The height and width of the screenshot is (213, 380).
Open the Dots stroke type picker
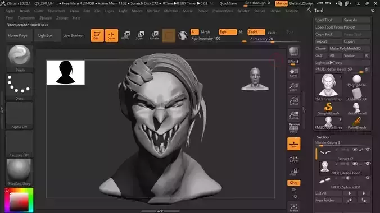click(x=19, y=87)
